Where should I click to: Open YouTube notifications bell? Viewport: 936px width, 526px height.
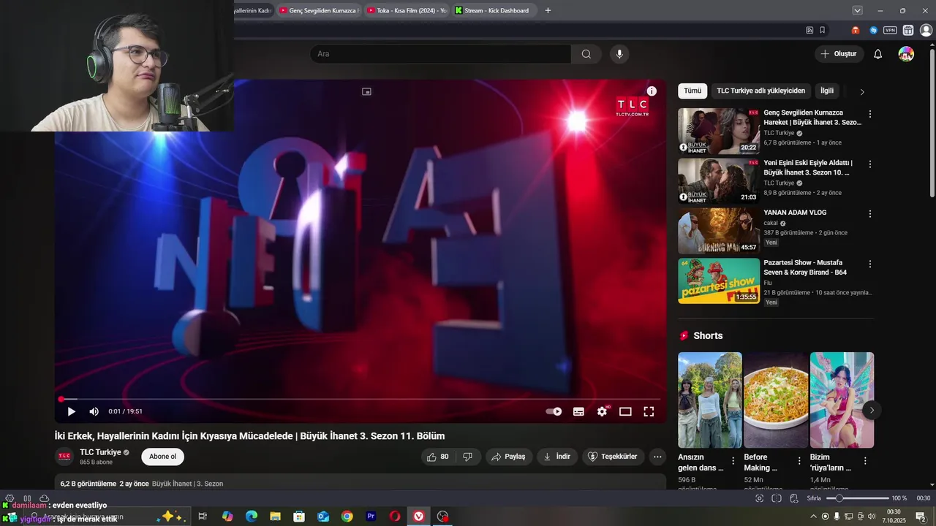coord(878,54)
